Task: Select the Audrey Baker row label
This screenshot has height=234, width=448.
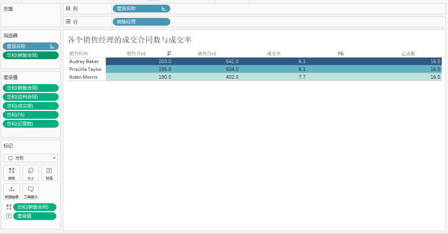Action: click(x=84, y=62)
